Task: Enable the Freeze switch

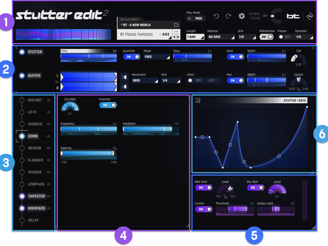Action: (285, 37)
